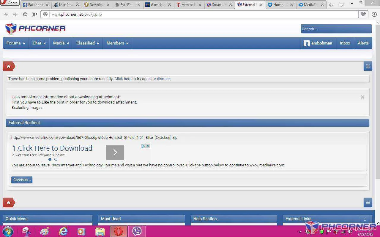380x237 pixels.
Task: Open the Paint palette icon on taskbar
Action: point(44,231)
